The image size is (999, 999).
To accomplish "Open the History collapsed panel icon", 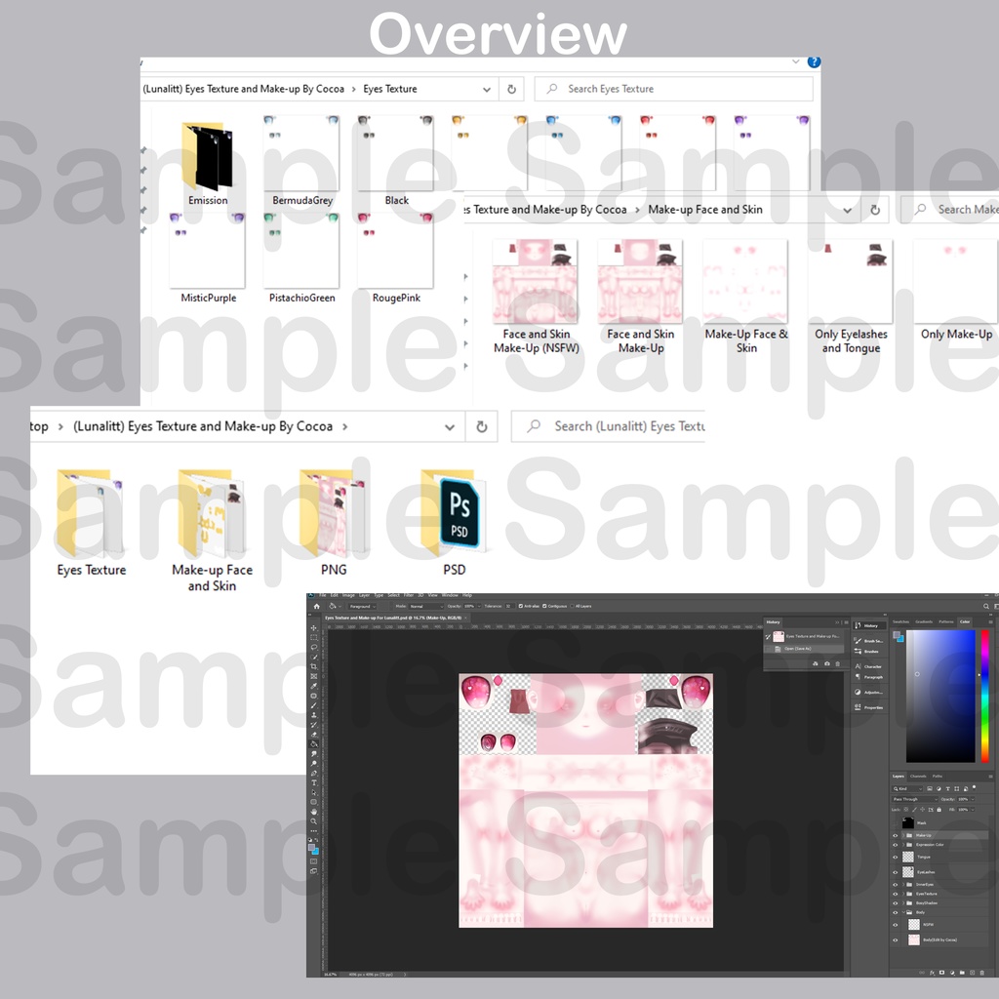I will coord(869,625).
